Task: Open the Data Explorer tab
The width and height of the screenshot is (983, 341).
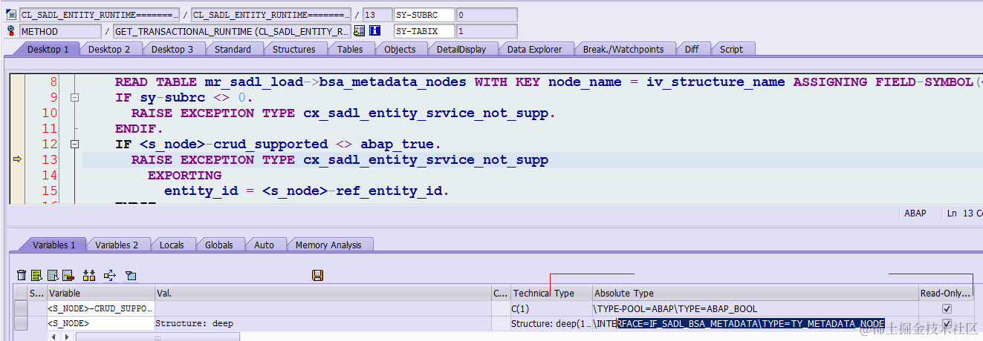Action: pyautogui.click(x=535, y=49)
